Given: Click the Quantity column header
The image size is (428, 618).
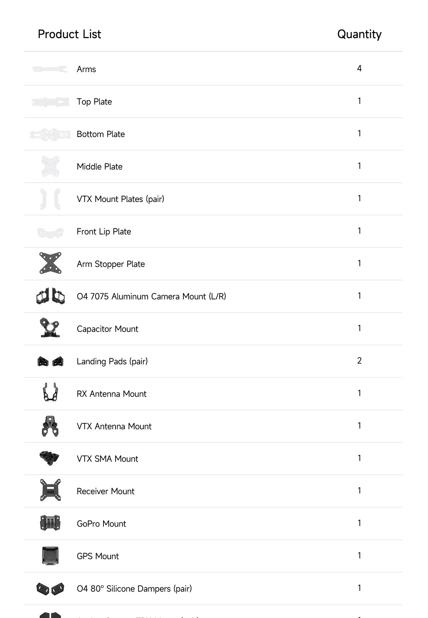Looking at the screenshot, I should click(x=359, y=34).
